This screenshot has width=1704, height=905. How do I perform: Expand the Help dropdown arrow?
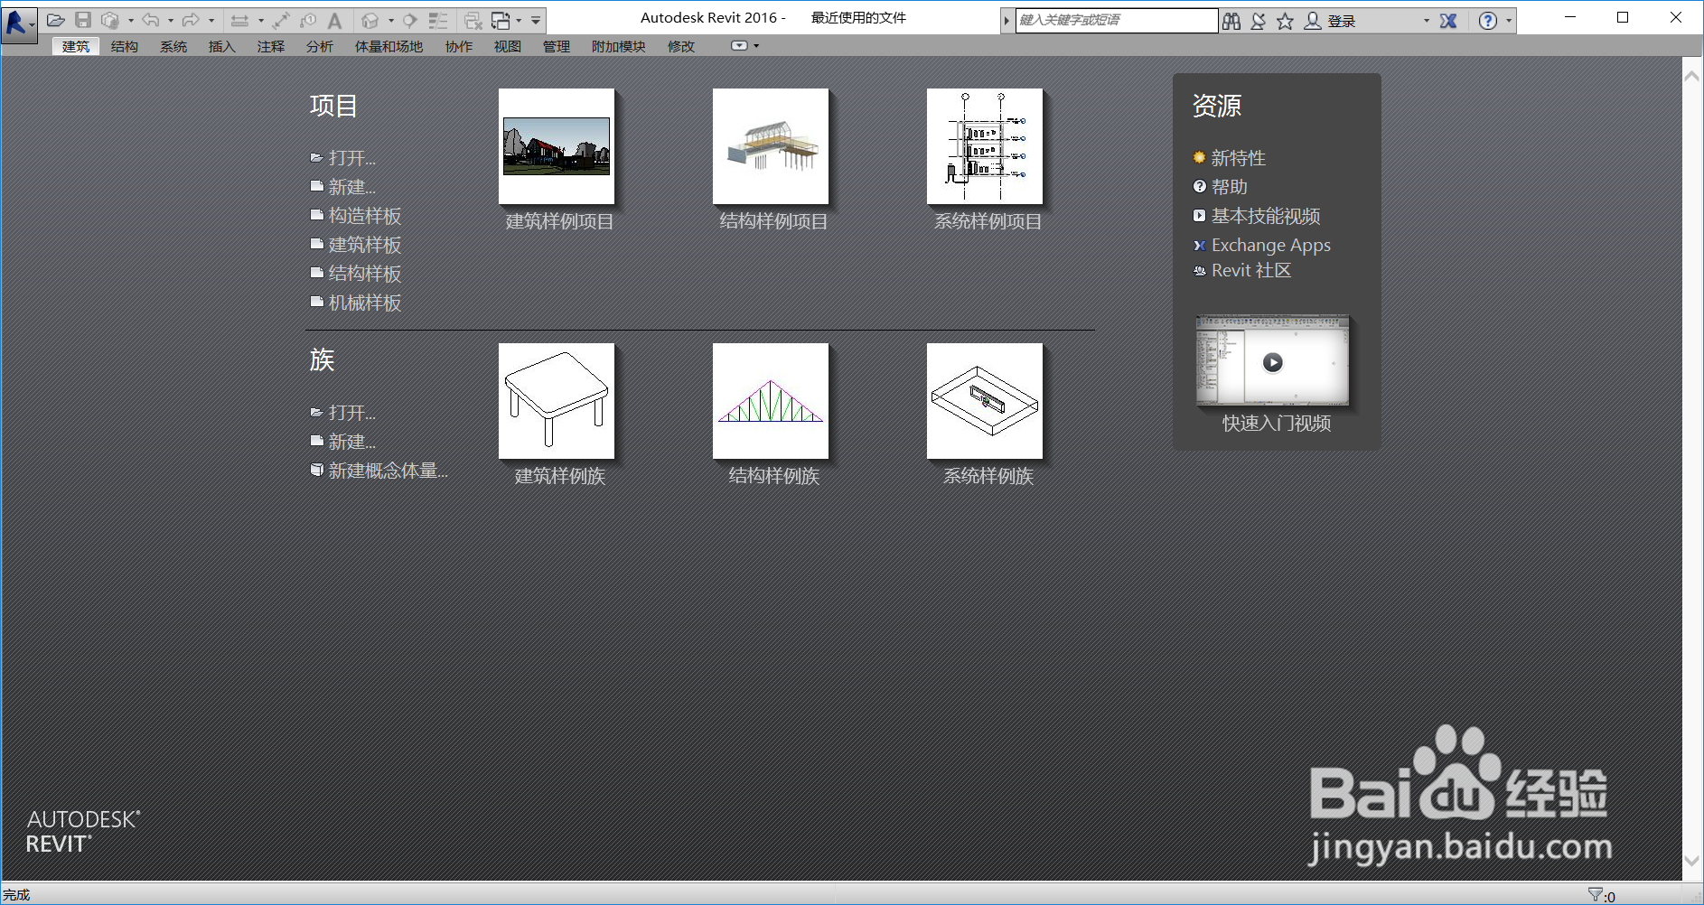click(1508, 21)
